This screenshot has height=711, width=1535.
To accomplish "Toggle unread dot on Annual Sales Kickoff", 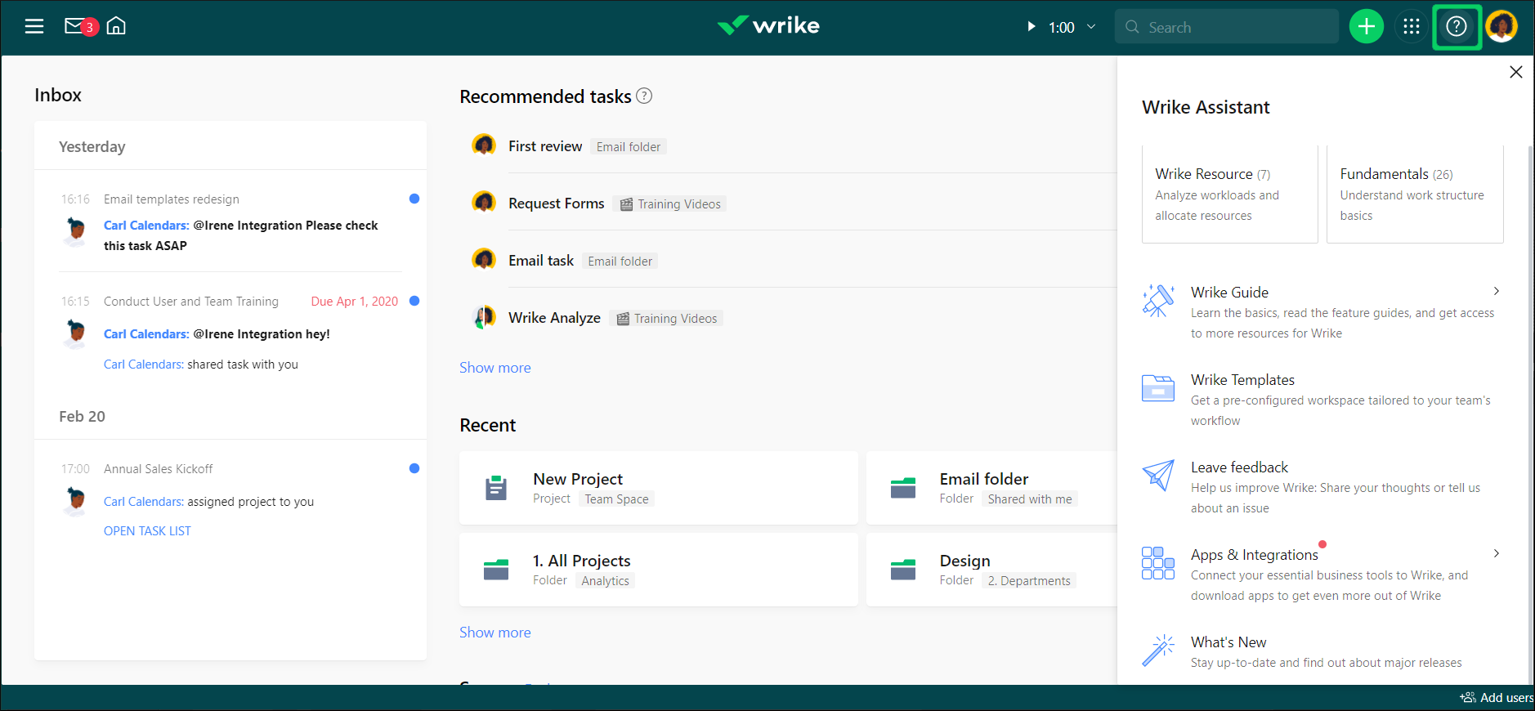I will pyautogui.click(x=414, y=468).
